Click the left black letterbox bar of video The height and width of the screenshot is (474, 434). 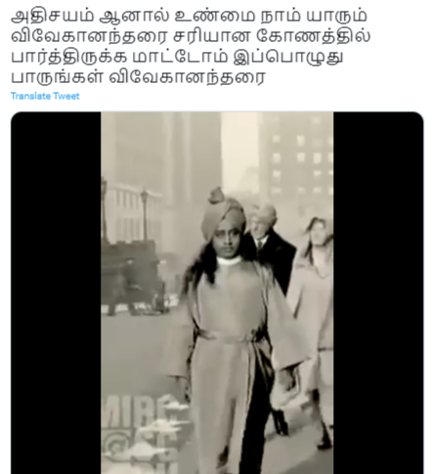56,292
